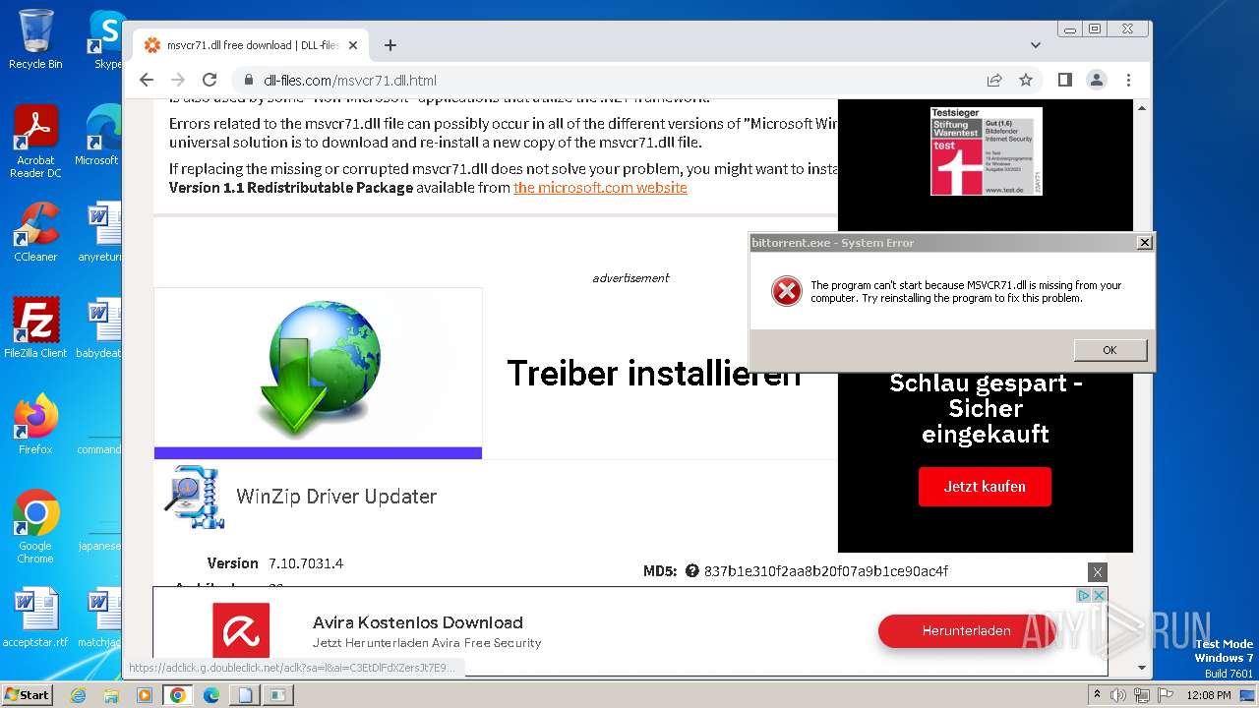
Task: Open the Chrome profile avatar
Action: (1096, 80)
